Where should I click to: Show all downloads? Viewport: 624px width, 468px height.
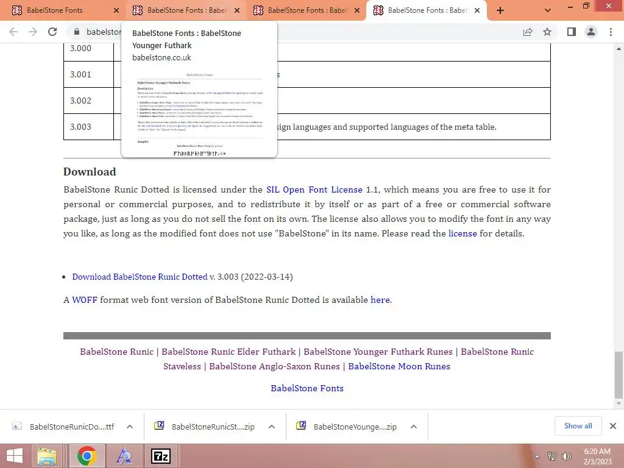[578, 426]
